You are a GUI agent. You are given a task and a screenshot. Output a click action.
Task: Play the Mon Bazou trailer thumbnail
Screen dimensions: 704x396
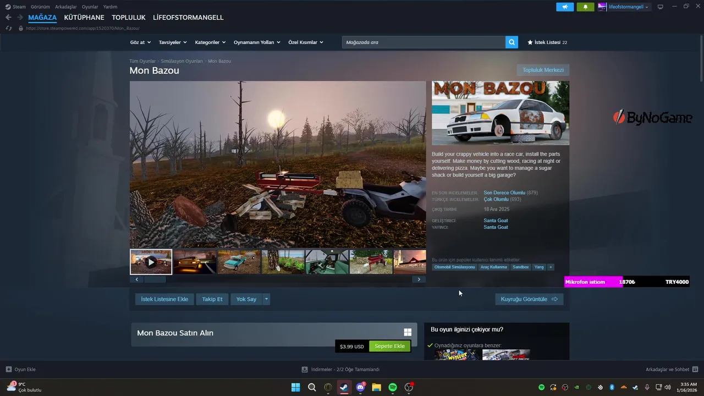pos(151,262)
